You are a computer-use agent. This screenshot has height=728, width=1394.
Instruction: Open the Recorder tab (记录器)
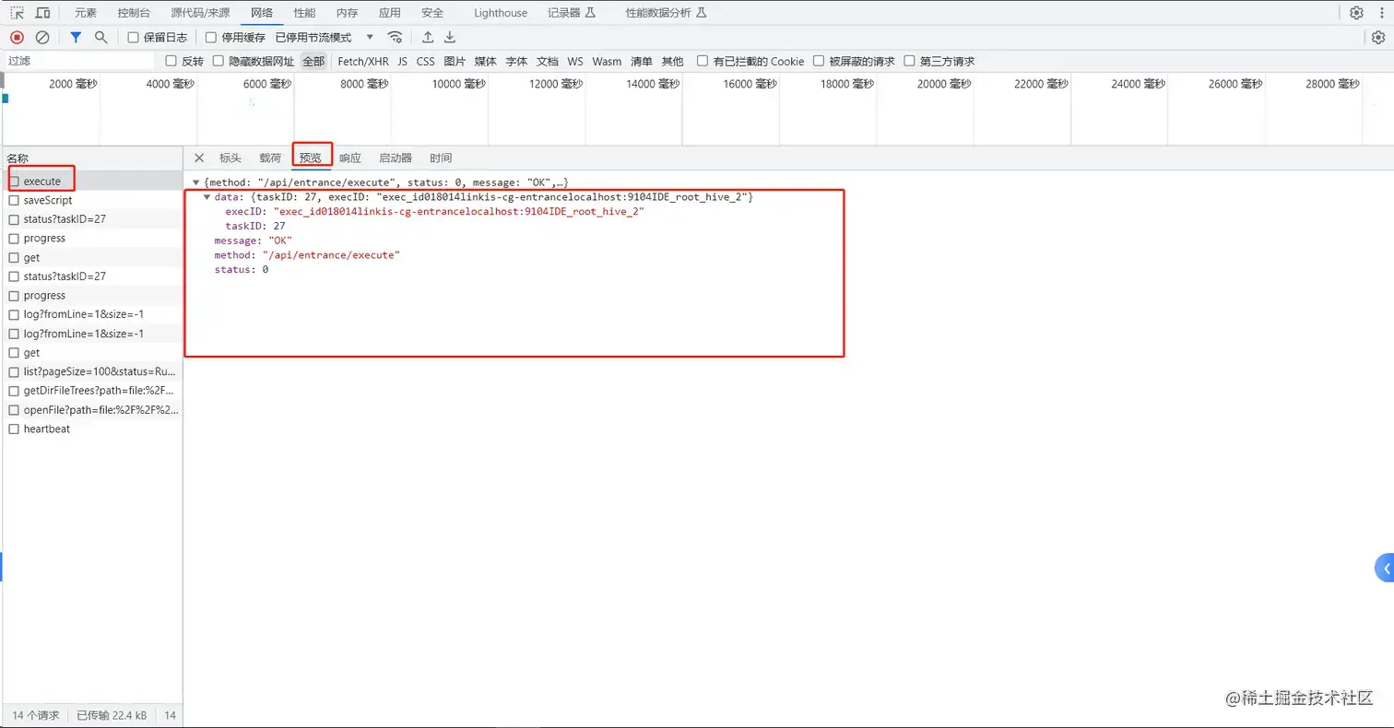[x=572, y=13]
